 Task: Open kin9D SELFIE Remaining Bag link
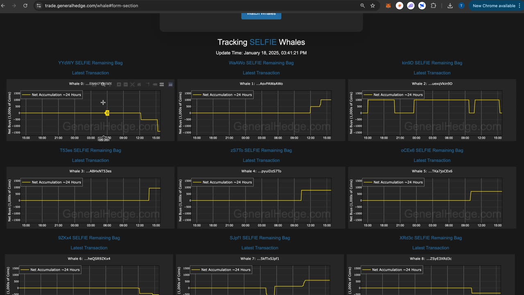click(432, 63)
